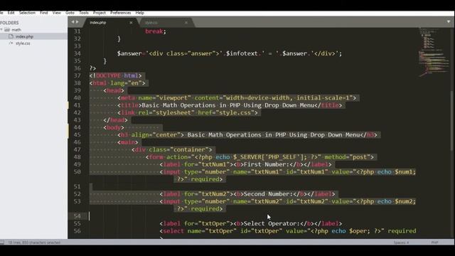Open the Help menu
Image resolution: width=455 pixels, height=256 pixels.
(139, 13)
